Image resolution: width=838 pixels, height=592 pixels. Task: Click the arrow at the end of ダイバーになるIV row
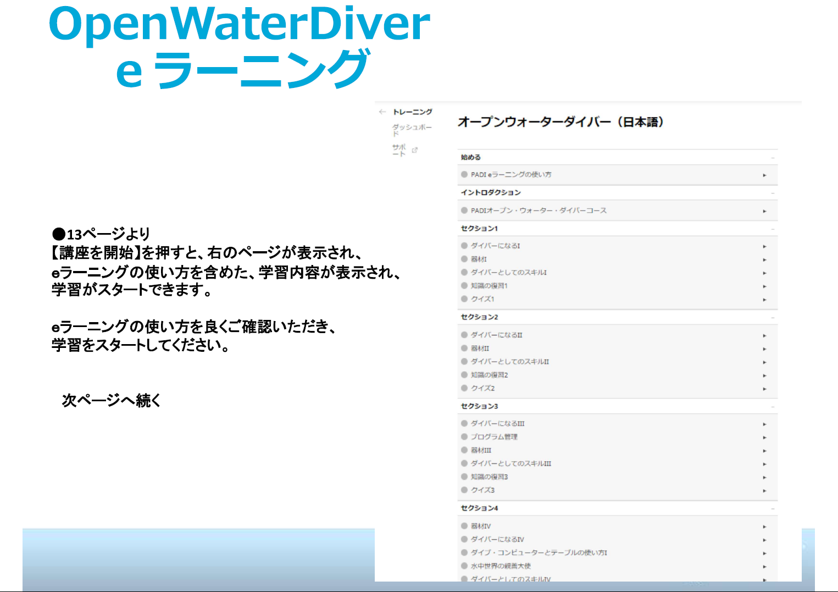[764, 540]
